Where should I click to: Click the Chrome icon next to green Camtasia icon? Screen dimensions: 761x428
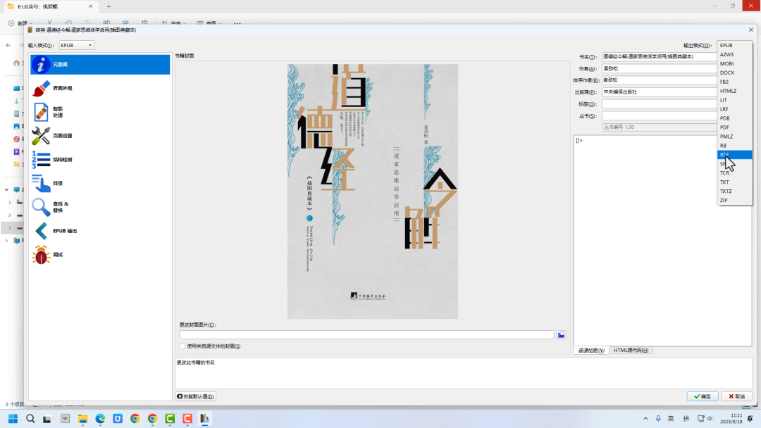tap(152, 419)
